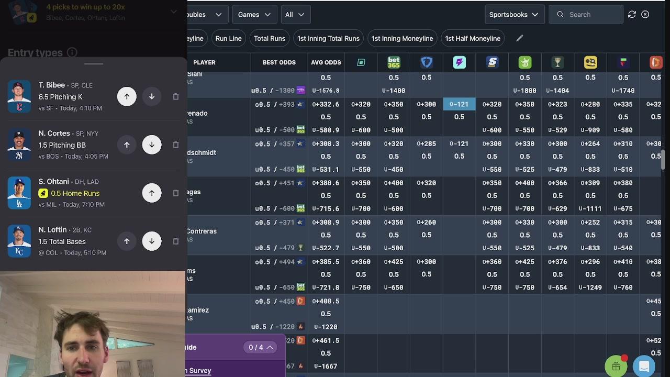Click the blue S sportsbook column icon
The image size is (670, 377).
(492, 62)
